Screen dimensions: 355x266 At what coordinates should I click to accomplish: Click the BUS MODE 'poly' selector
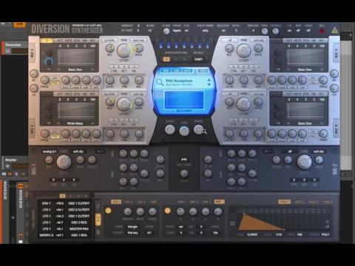coord(184,160)
